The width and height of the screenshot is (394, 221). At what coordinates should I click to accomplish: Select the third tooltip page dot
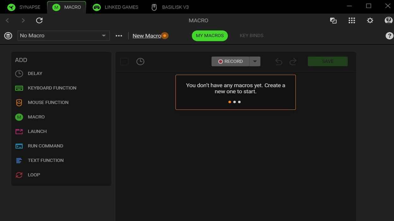[239, 102]
